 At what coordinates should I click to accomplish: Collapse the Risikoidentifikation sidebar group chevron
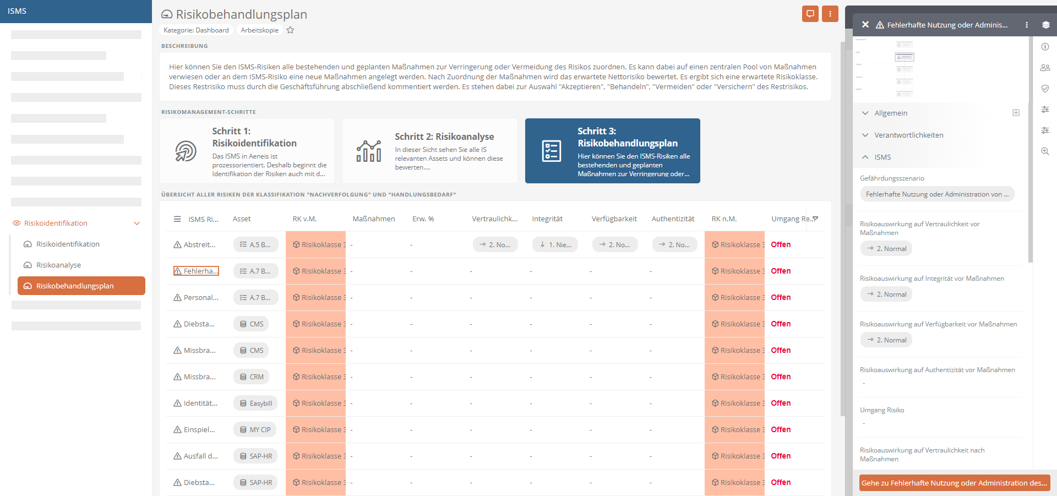point(137,223)
